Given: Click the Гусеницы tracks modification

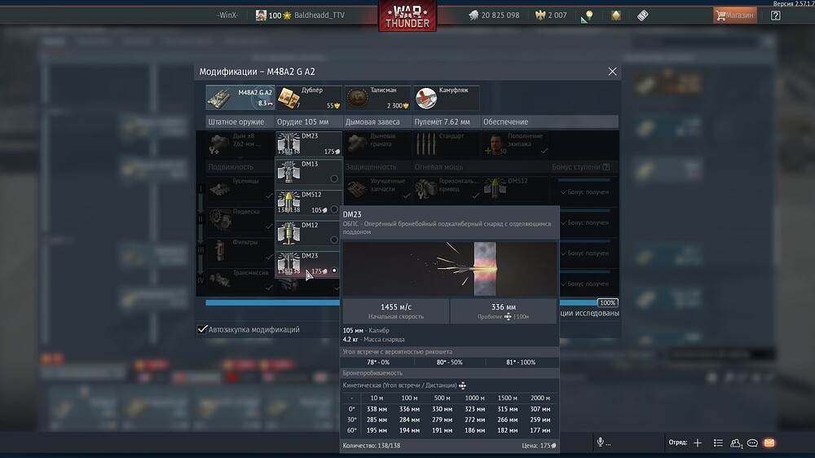Looking at the screenshot, I should click(240, 189).
